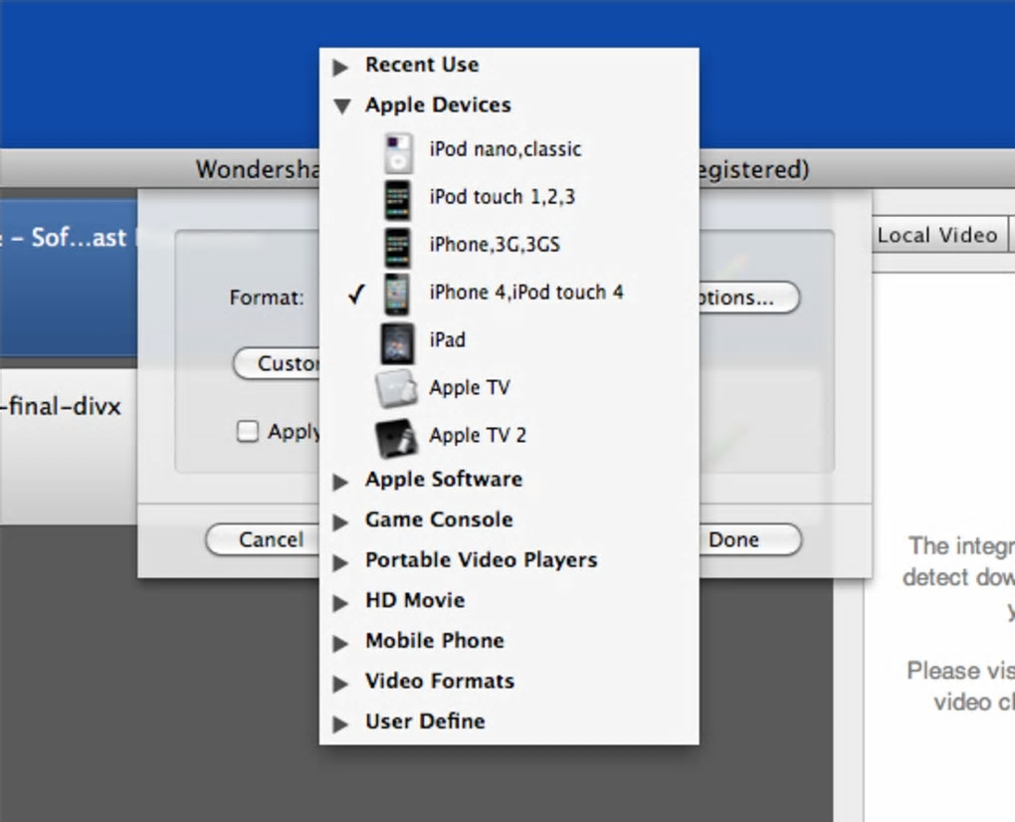This screenshot has width=1015, height=822.
Task: Expand the Mobile Phone category triangle
Action: [x=340, y=643]
